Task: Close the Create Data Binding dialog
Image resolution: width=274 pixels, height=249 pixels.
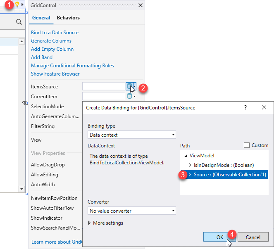Action: 264,107
